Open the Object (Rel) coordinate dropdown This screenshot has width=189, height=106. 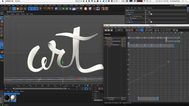pos(98,100)
